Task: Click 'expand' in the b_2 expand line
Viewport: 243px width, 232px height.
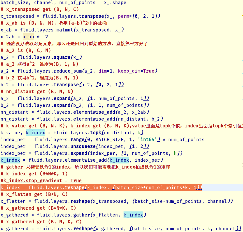Action: (62, 105)
